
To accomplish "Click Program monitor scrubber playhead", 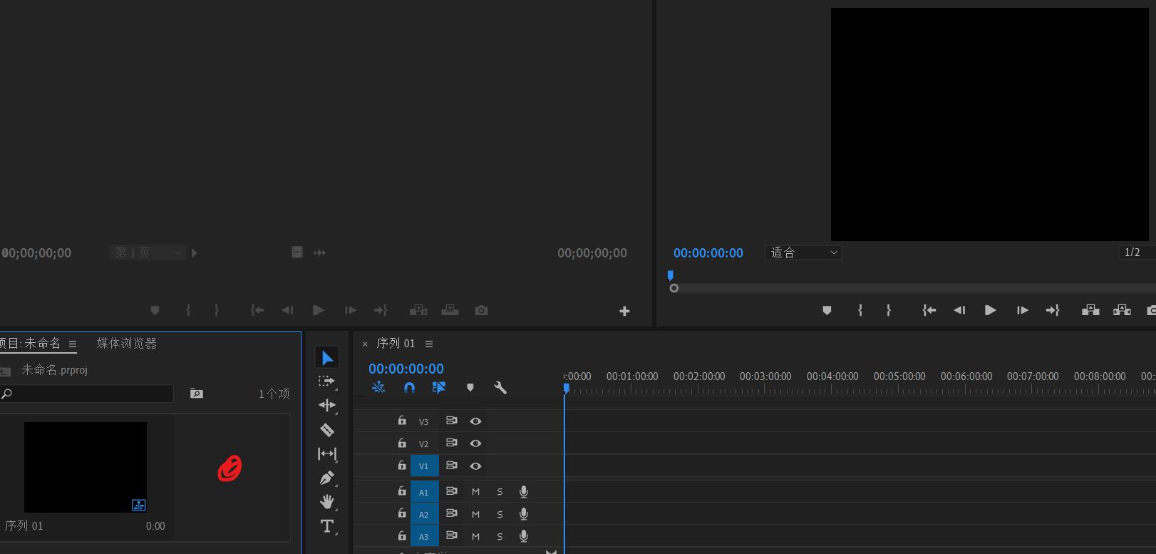I will [670, 275].
